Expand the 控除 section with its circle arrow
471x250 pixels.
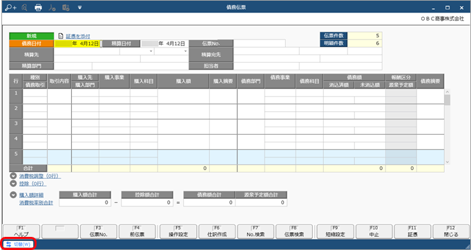[13, 183]
